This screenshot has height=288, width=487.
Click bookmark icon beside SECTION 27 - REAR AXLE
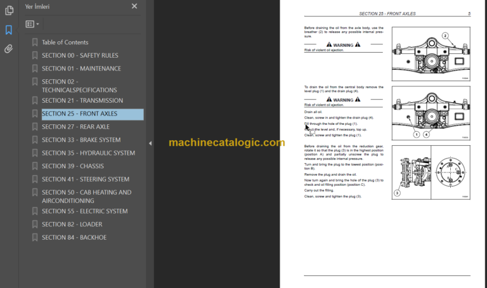pos(35,127)
